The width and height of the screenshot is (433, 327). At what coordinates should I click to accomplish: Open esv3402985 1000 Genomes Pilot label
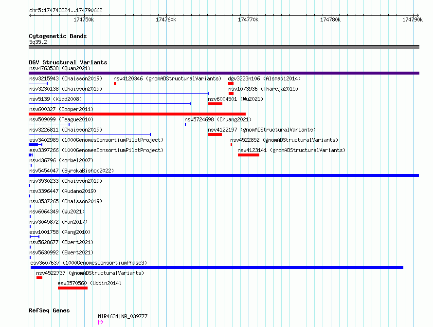[96, 140]
